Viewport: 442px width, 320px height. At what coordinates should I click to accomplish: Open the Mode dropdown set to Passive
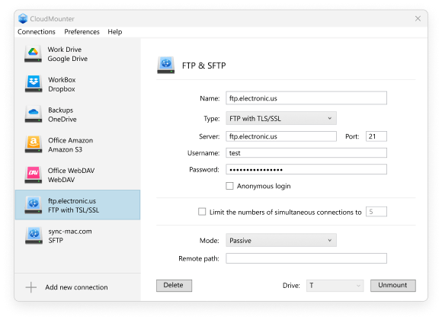click(x=281, y=240)
